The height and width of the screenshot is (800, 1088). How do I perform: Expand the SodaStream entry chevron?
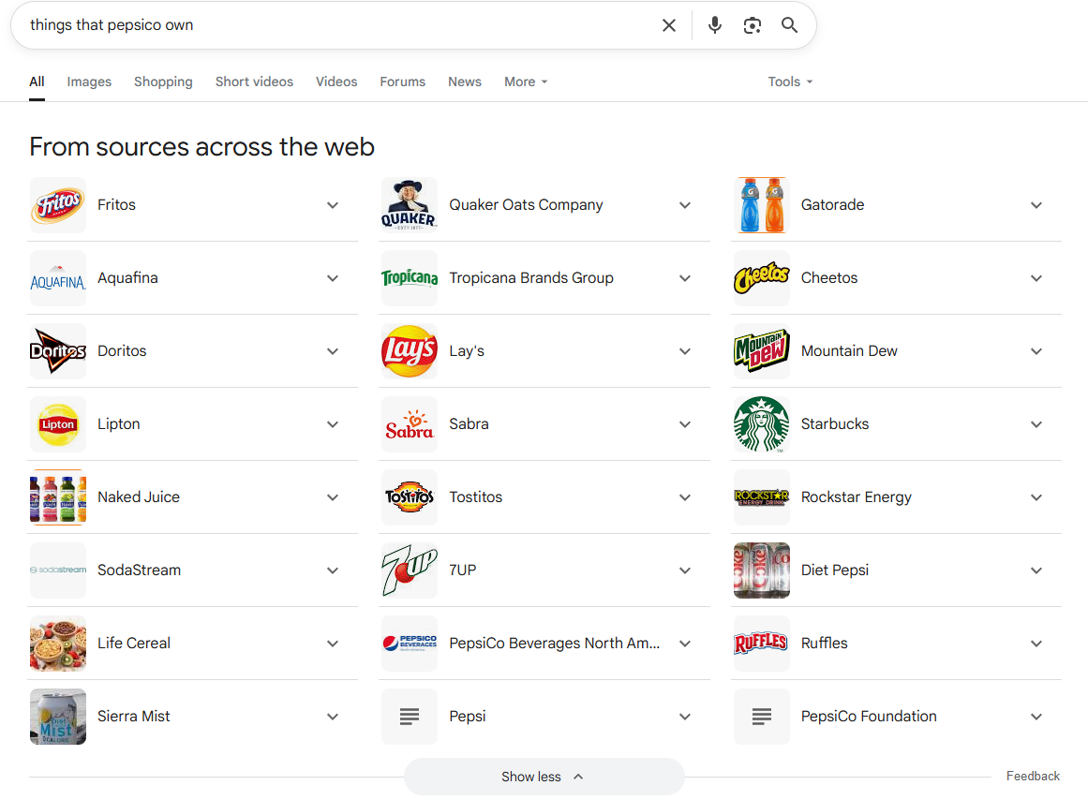point(333,570)
